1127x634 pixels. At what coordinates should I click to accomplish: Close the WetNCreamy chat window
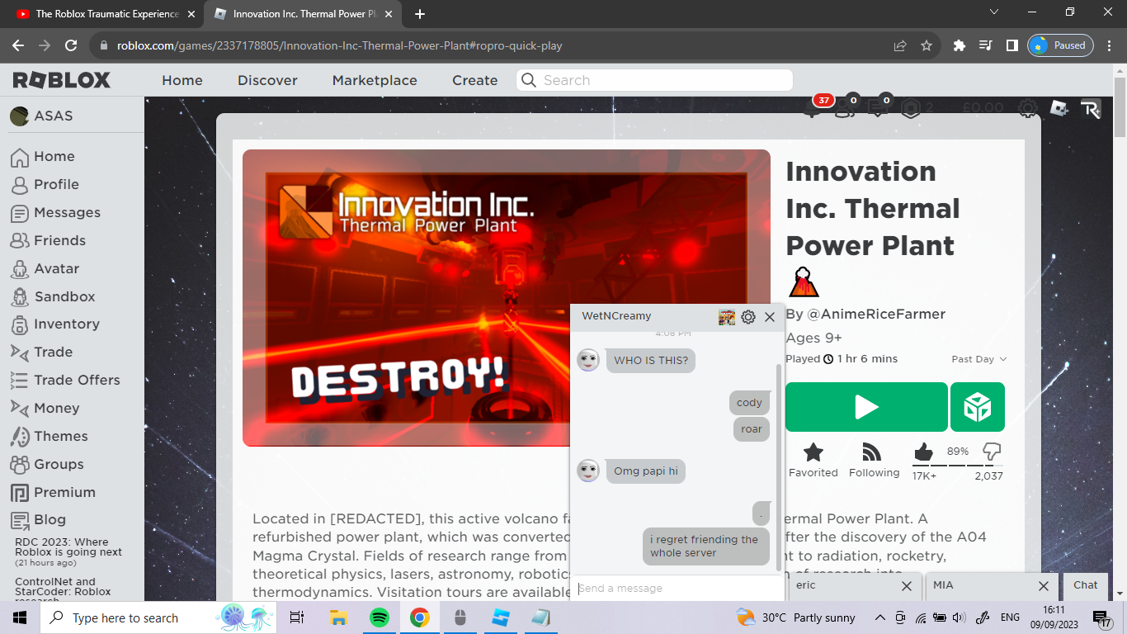coord(770,317)
